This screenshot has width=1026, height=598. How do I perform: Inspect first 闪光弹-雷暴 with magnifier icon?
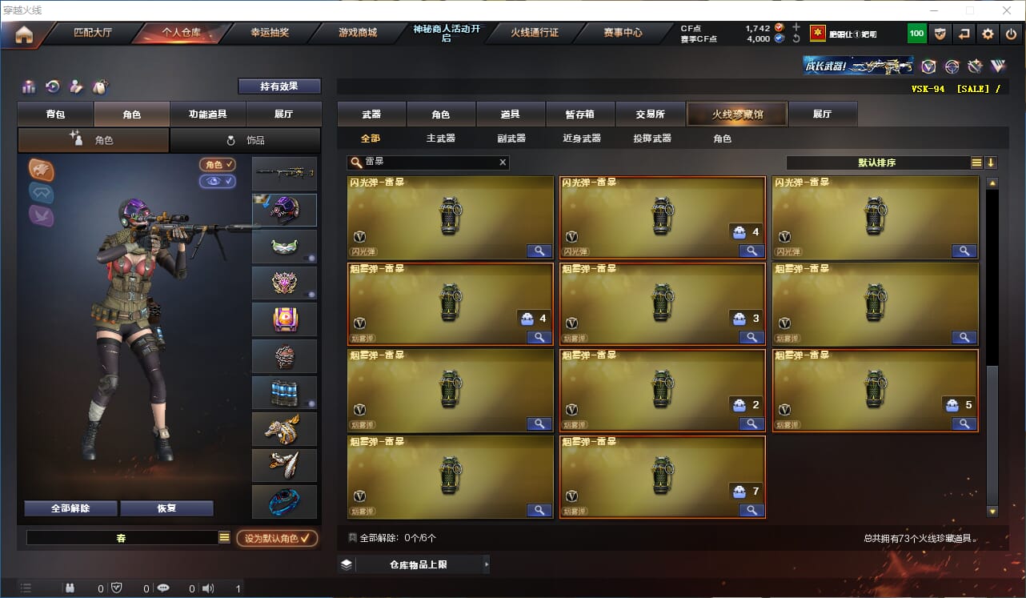point(539,251)
